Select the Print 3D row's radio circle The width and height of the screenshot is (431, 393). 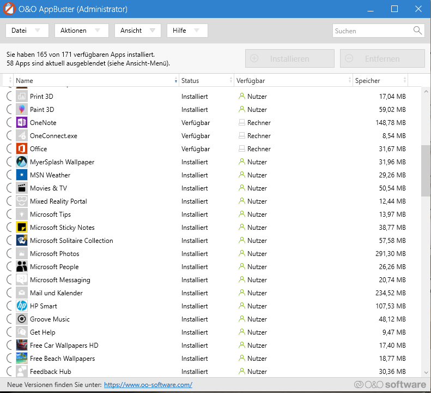[x=9, y=97]
